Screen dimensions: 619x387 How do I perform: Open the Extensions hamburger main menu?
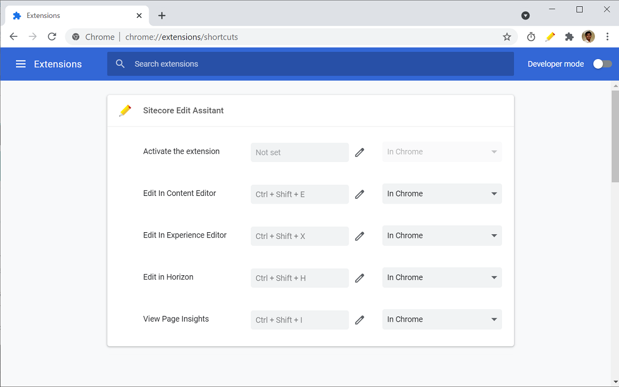[x=21, y=64]
